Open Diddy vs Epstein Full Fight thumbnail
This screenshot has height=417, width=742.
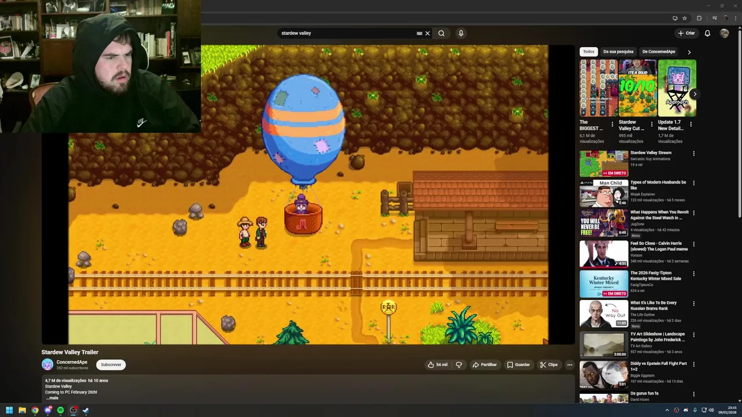click(x=603, y=375)
